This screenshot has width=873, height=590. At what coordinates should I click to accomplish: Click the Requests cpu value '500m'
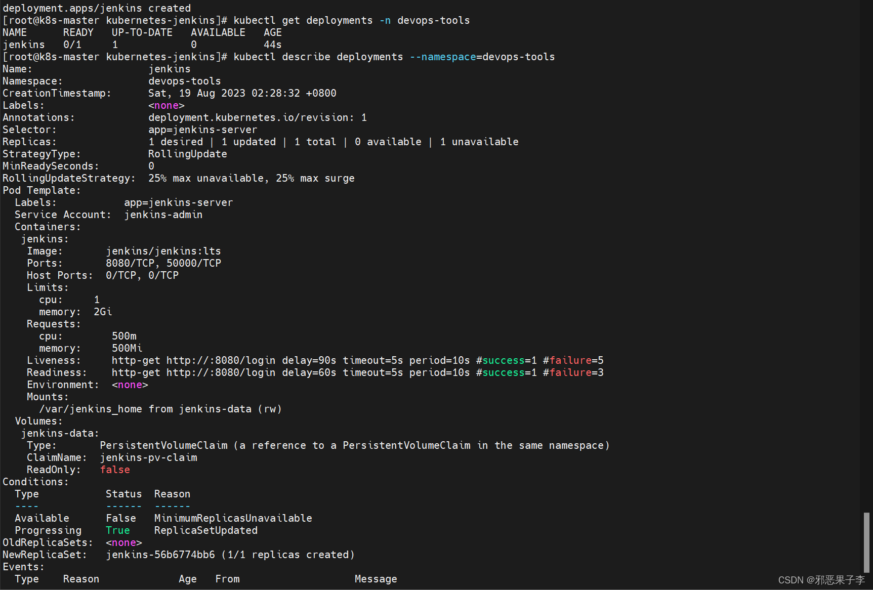(124, 336)
